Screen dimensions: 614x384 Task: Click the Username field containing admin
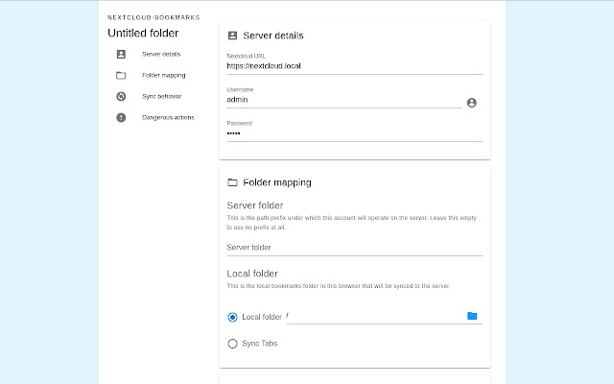coord(343,100)
